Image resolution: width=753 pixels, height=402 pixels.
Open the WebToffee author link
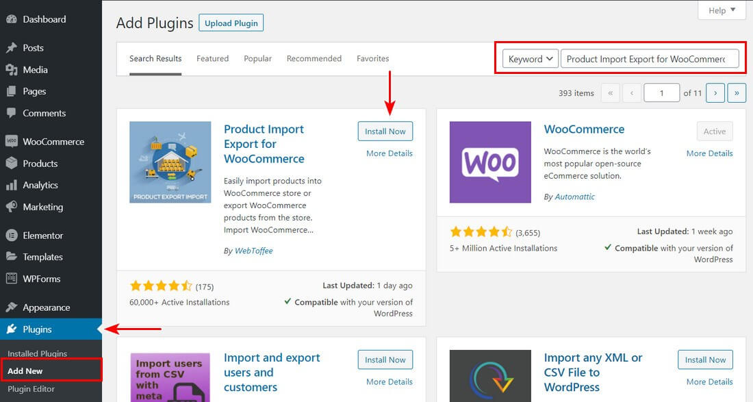[253, 251]
